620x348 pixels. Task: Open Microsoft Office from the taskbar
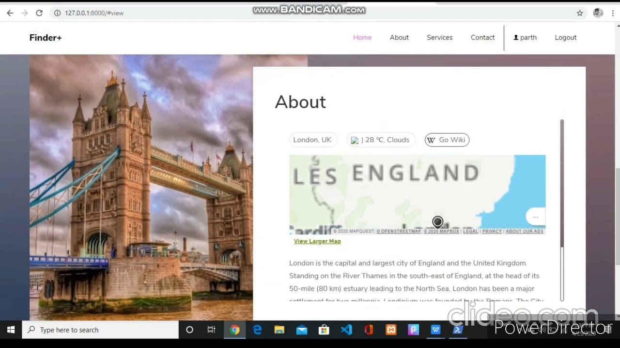369,330
